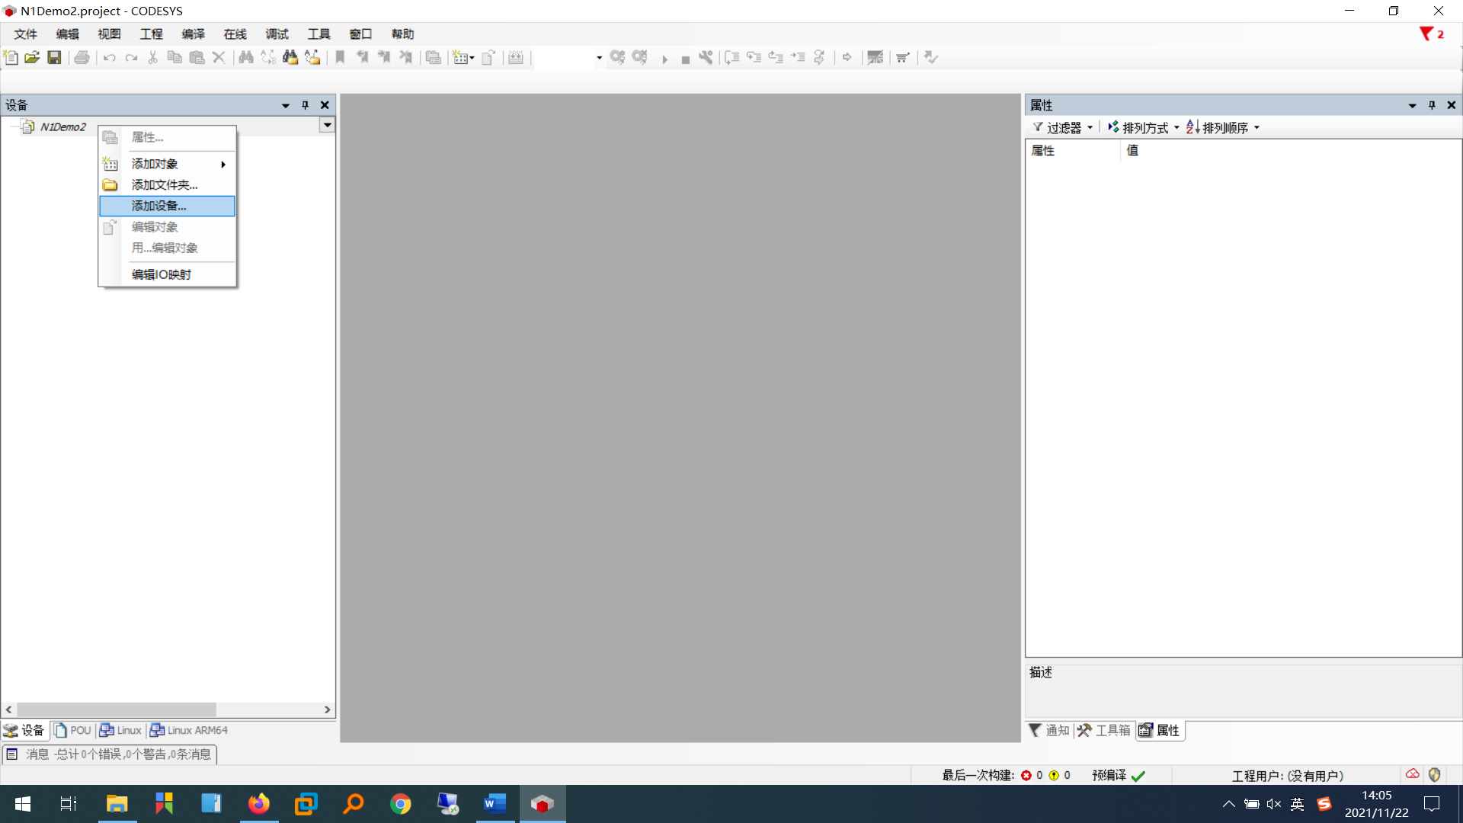Toggle auto-hide pin on the 设备 panel
The height and width of the screenshot is (823, 1463).
pyautogui.click(x=305, y=105)
